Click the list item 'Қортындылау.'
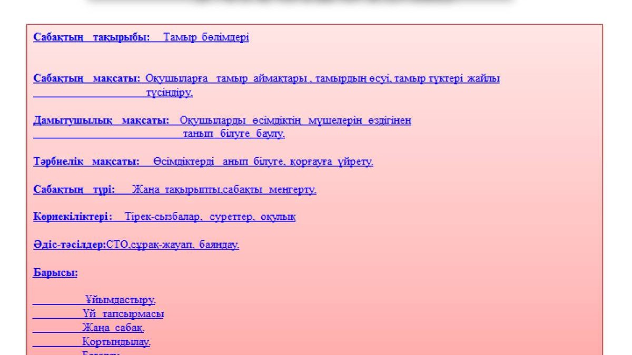This screenshot has width=632, height=355. point(116,342)
